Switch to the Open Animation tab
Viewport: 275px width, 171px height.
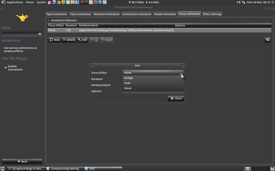pyautogui.click(x=57, y=14)
